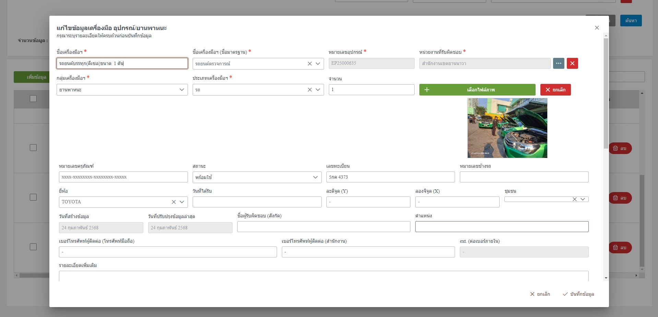Open the uploaded vehicle photo thumbnail
The height and width of the screenshot is (317, 658).
[507, 128]
